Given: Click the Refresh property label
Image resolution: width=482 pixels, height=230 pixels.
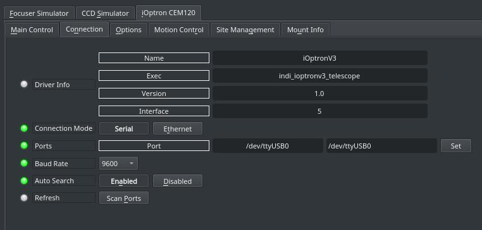Looking at the screenshot, I should tap(64, 198).
